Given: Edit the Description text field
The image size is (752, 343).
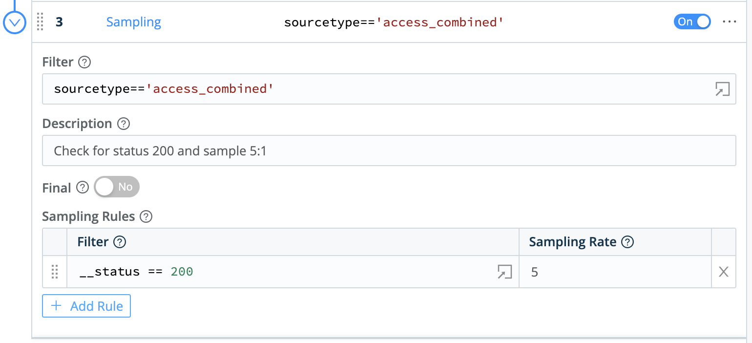Looking at the screenshot, I should (x=244, y=150).
